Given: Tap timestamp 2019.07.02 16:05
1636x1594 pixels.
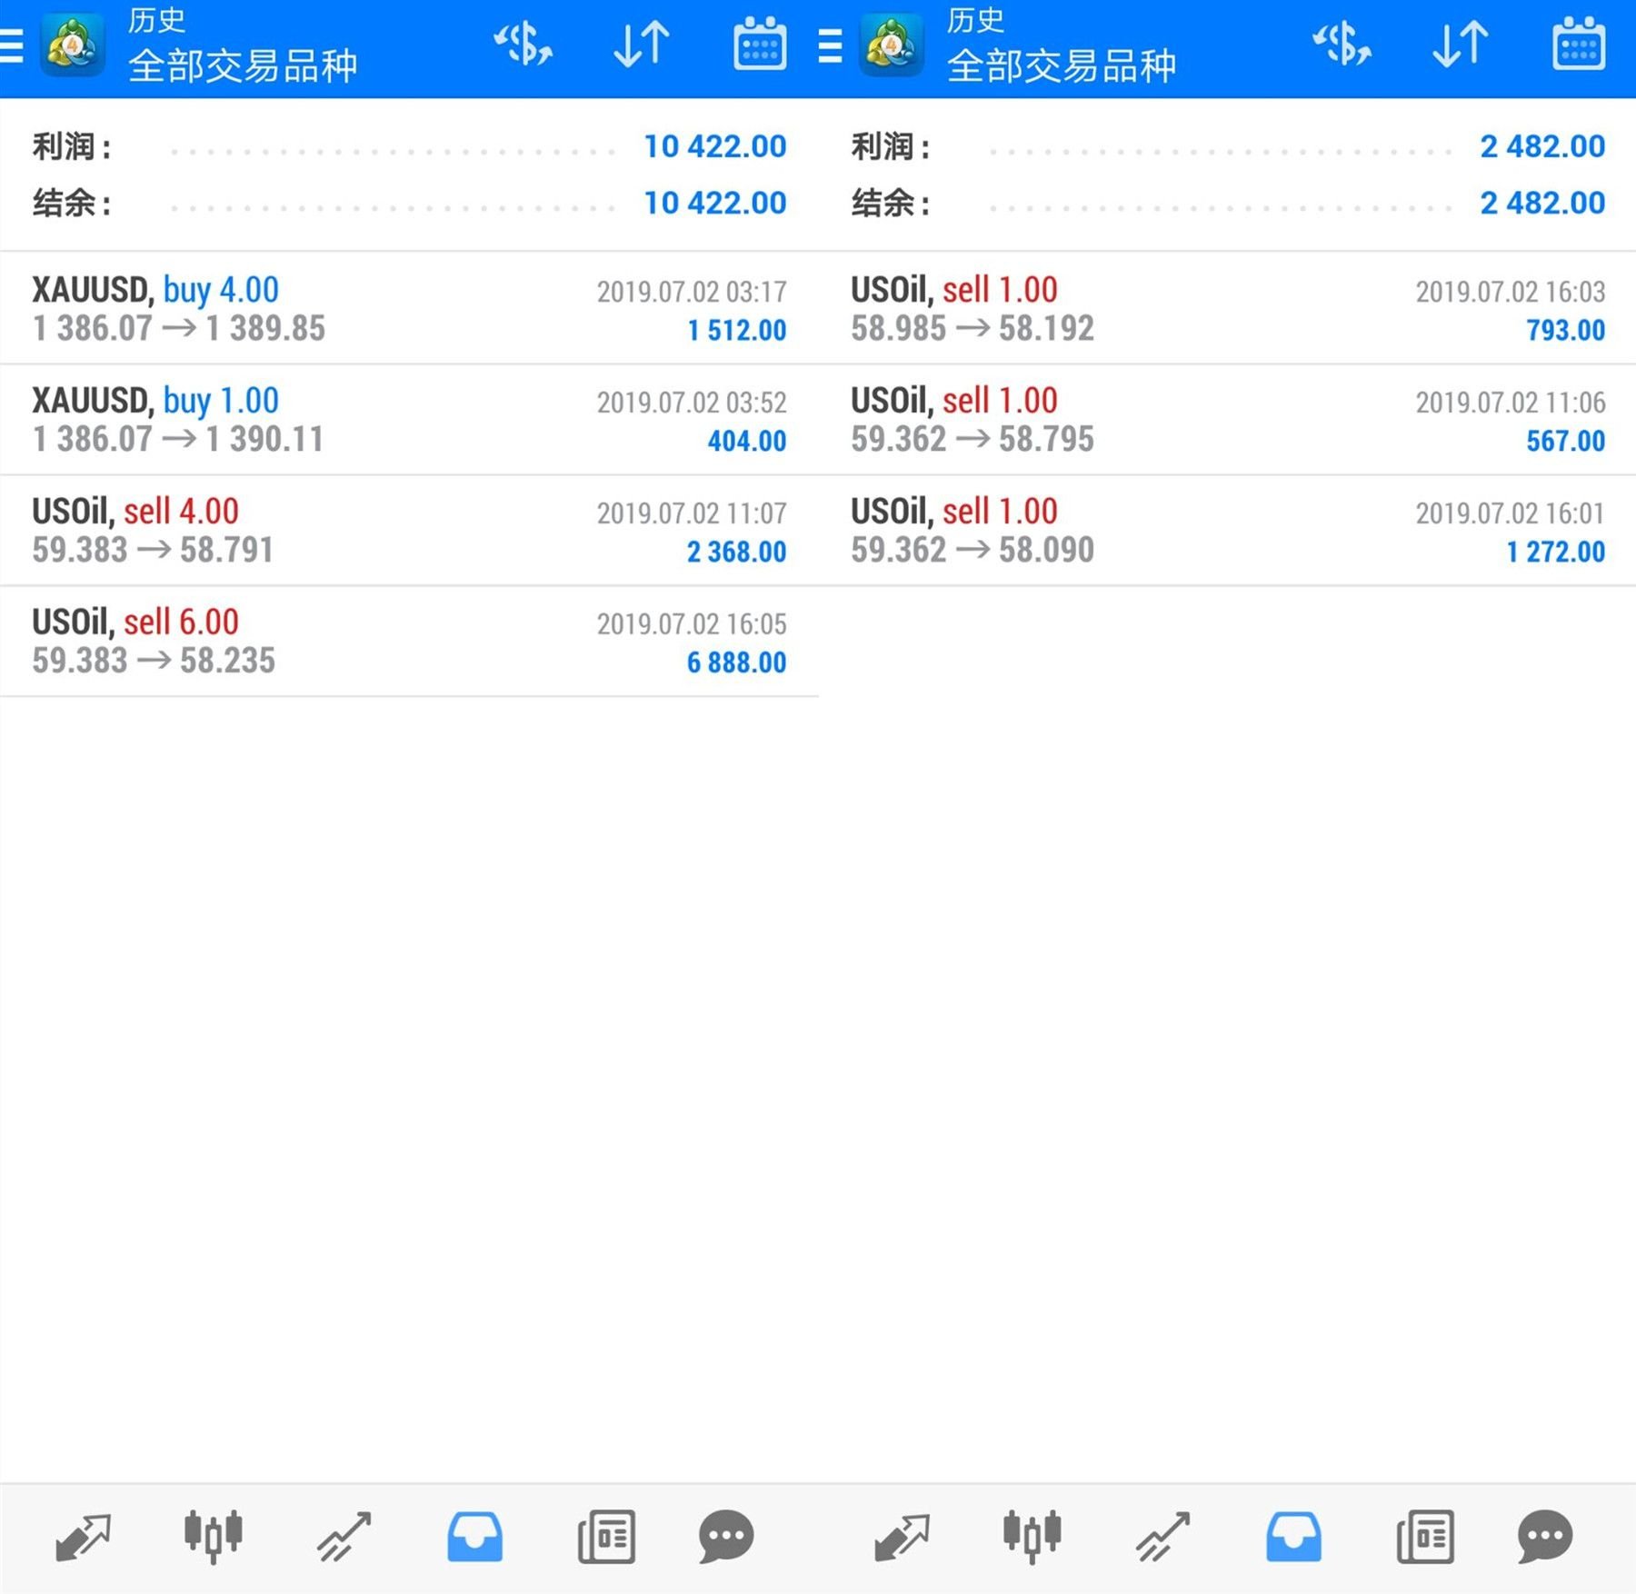Looking at the screenshot, I should coord(692,624).
